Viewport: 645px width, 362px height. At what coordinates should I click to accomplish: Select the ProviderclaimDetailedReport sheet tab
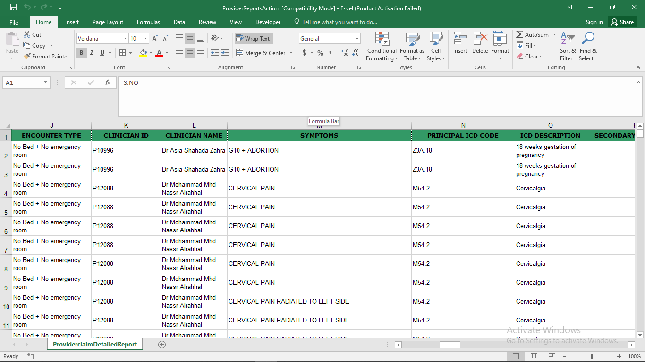tap(95, 345)
